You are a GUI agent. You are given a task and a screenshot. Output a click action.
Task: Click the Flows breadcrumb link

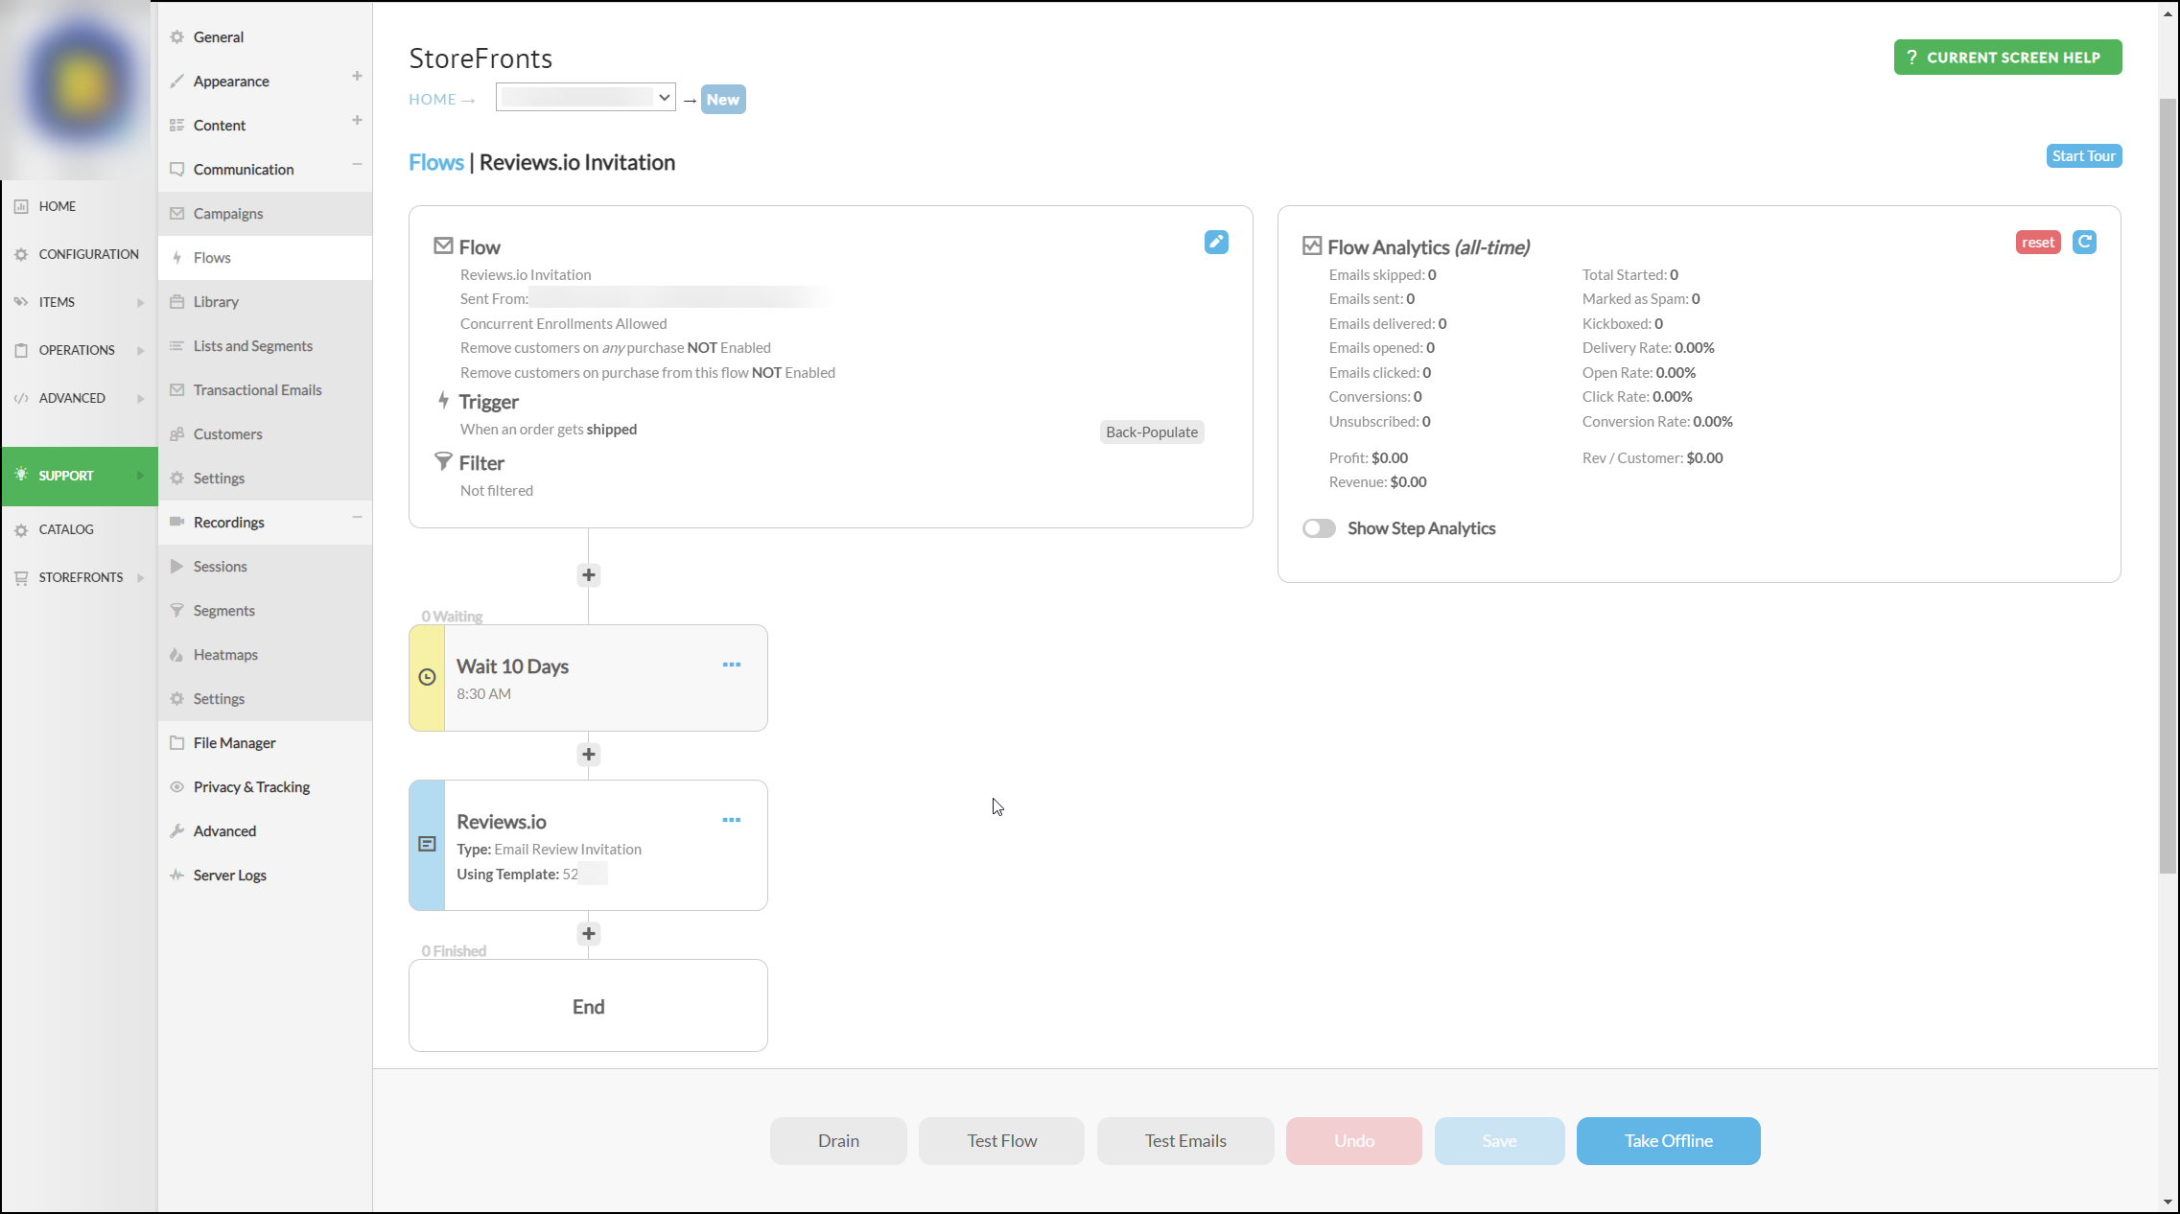(x=436, y=163)
